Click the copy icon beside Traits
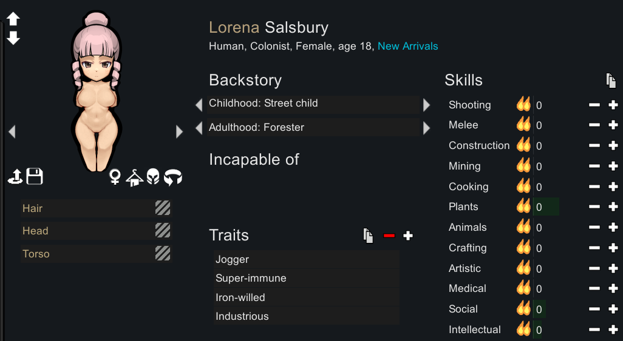This screenshot has width=623, height=341. (368, 236)
